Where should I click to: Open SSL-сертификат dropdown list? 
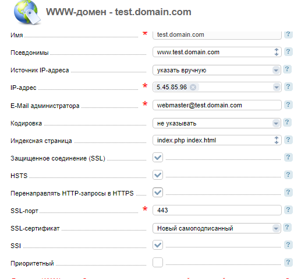click(x=217, y=228)
